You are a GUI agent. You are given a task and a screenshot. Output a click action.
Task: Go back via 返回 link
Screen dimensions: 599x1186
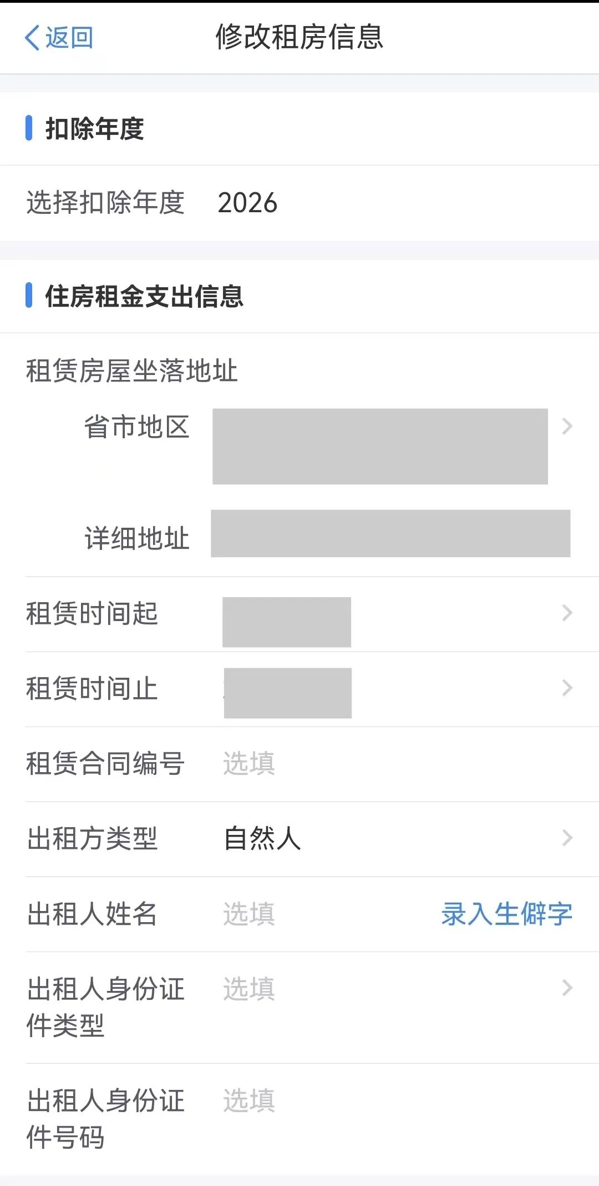coord(69,38)
